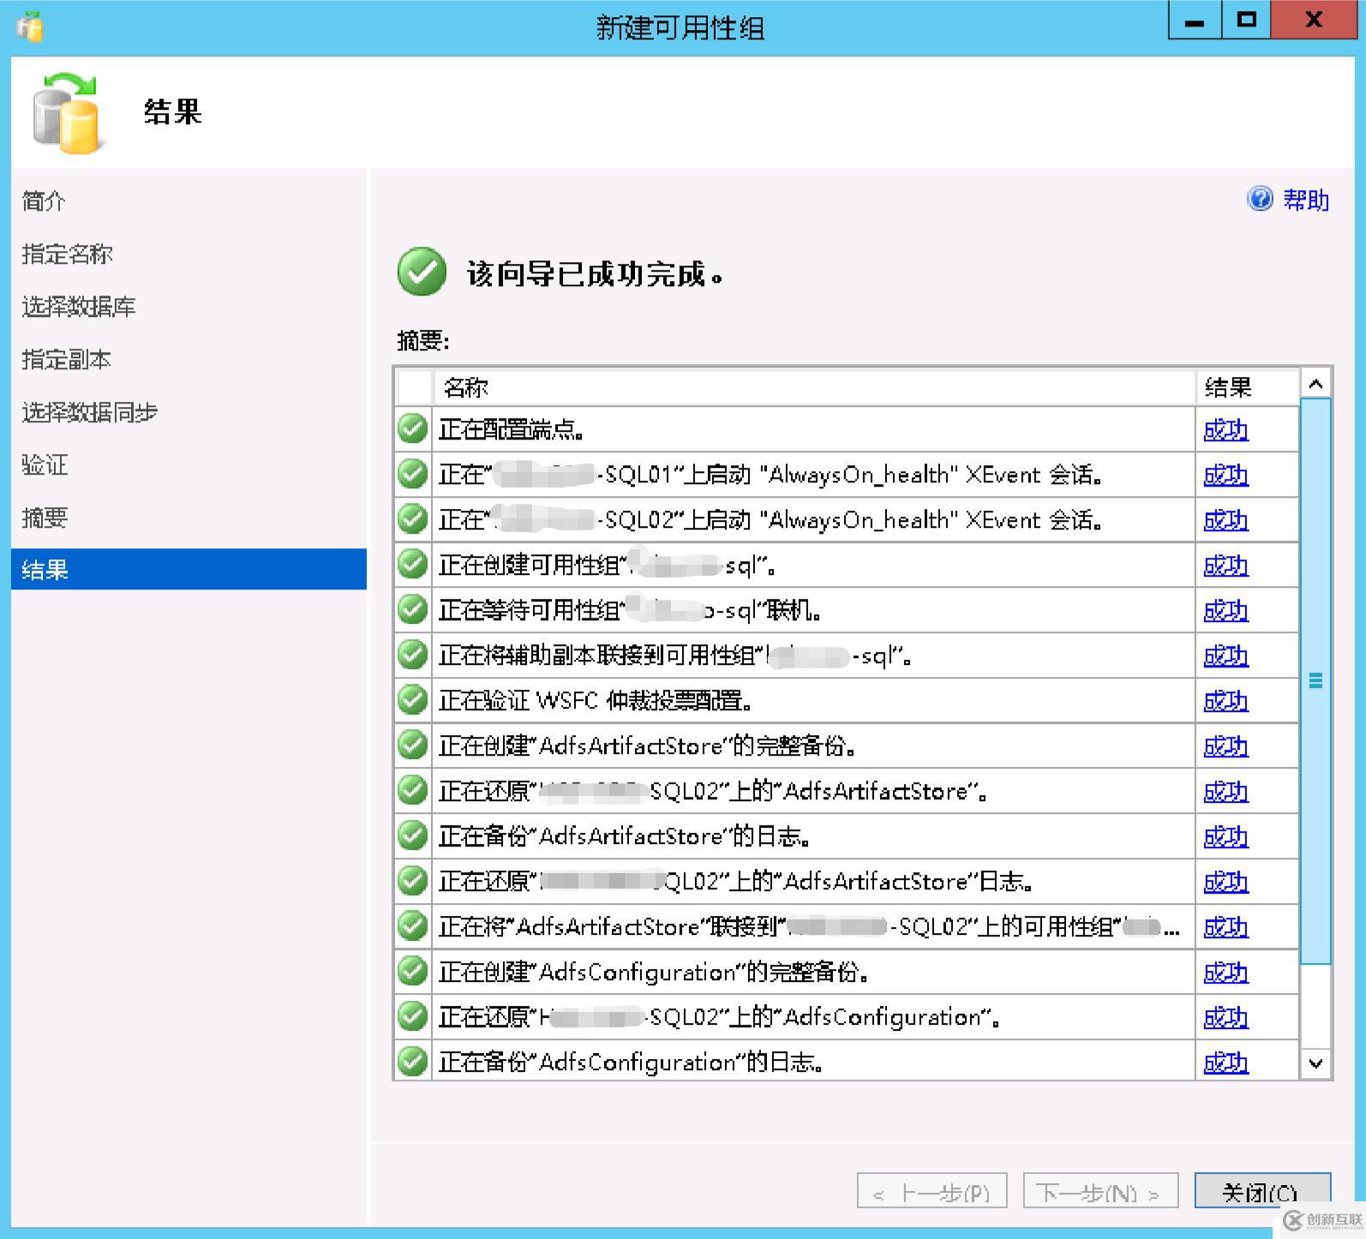Select the row 正在创建"AdfsArtifactStore"的完整备份。

click(847, 746)
